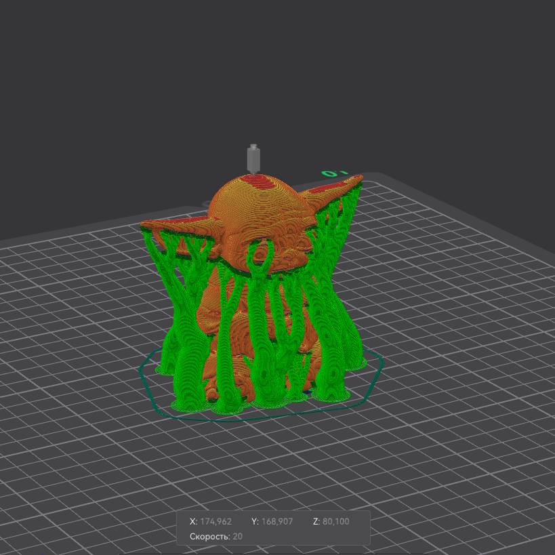The height and width of the screenshot is (555, 555).
Task: Click the Y coordinate value 168,907
Action: (277, 522)
